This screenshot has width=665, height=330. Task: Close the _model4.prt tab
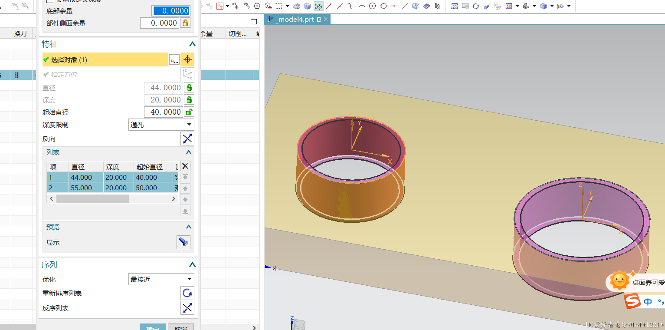(326, 20)
